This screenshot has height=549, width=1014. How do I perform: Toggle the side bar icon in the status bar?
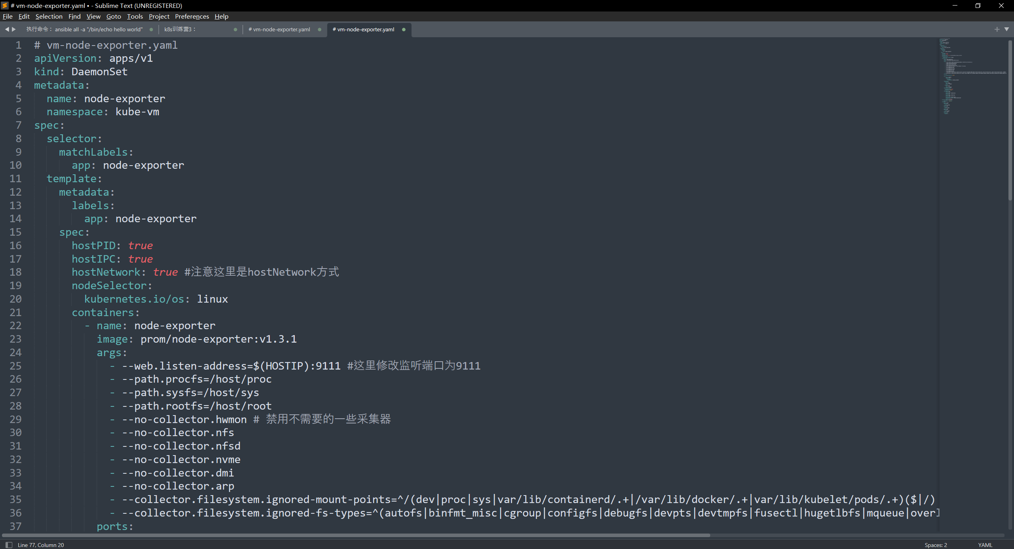[x=9, y=545]
